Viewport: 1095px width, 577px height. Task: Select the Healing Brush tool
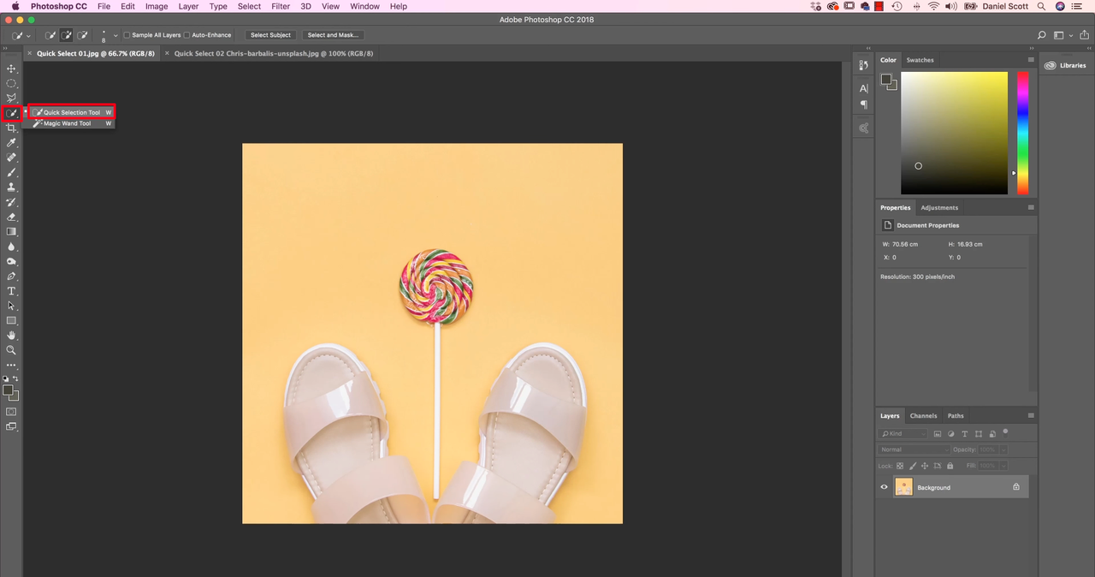coord(11,158)
